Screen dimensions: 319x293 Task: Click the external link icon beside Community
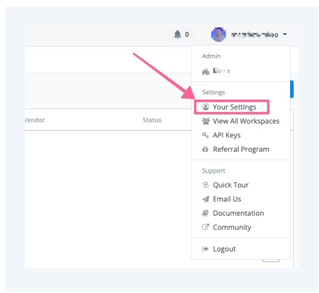click(205, 227)
